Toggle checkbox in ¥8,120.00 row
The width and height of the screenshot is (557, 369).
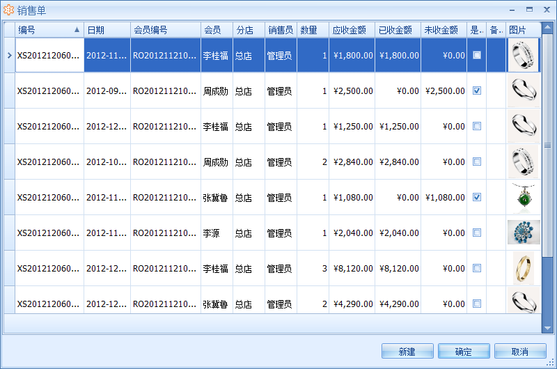[x=477, y=268]
